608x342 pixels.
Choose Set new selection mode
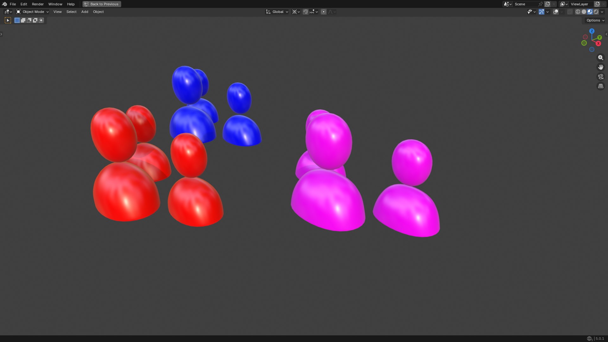point(17,20)
